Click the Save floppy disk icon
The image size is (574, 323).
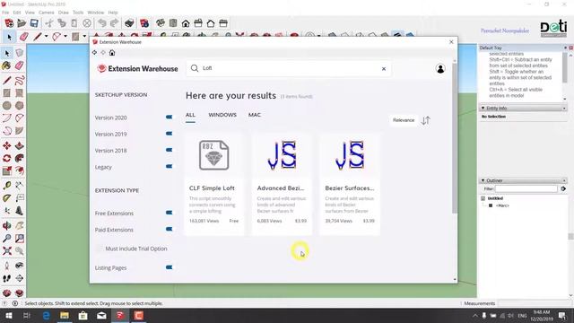pyautogui.click(x=34, y=23)
